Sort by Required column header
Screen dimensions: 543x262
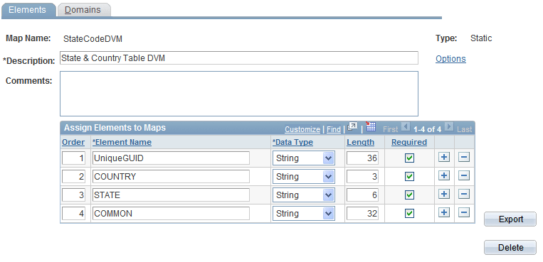409,142
